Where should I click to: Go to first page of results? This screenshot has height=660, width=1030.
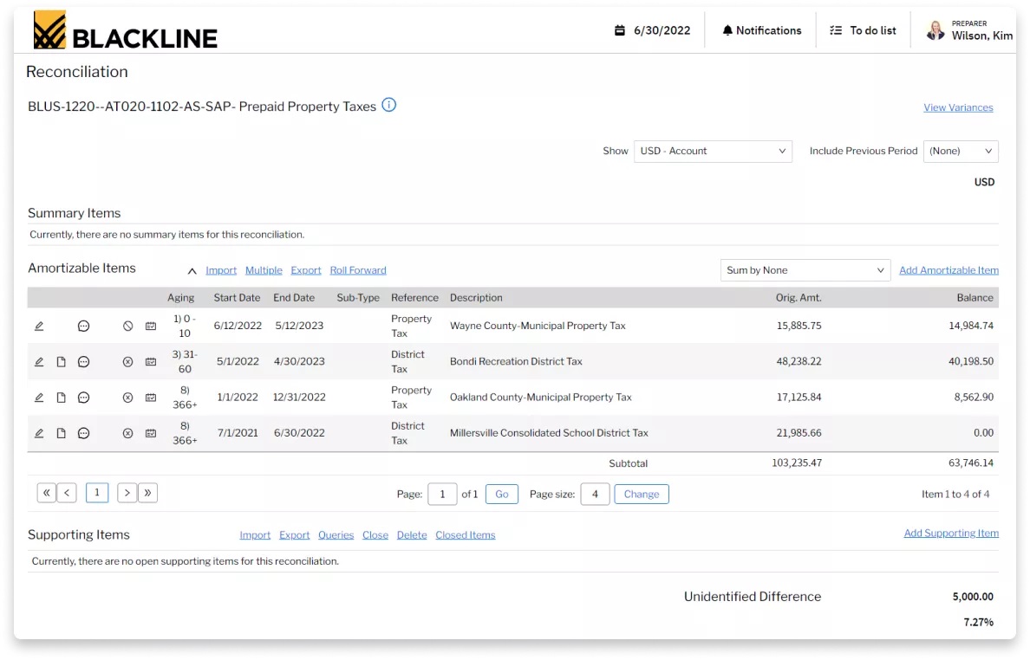(47, 493)
